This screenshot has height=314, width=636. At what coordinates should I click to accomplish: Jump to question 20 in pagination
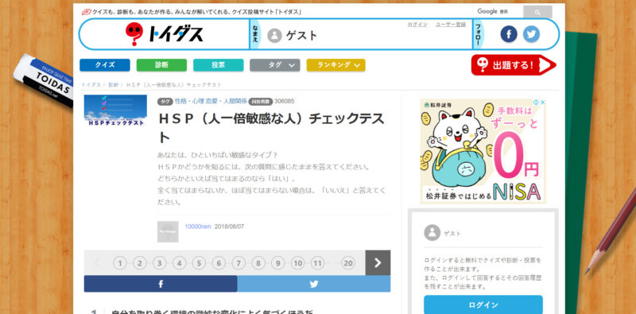point(348,263)
